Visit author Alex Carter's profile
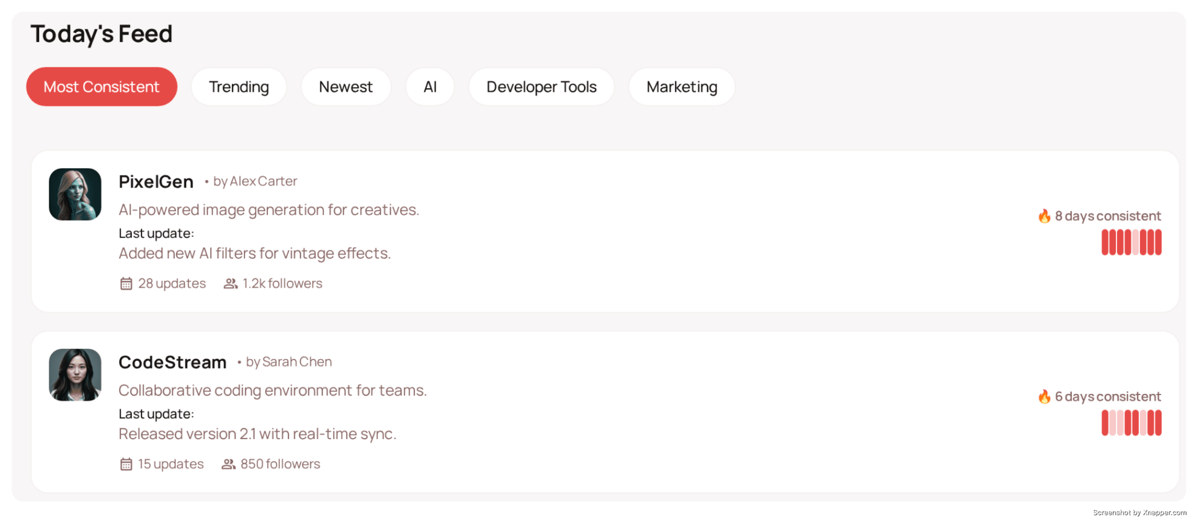 263,181
